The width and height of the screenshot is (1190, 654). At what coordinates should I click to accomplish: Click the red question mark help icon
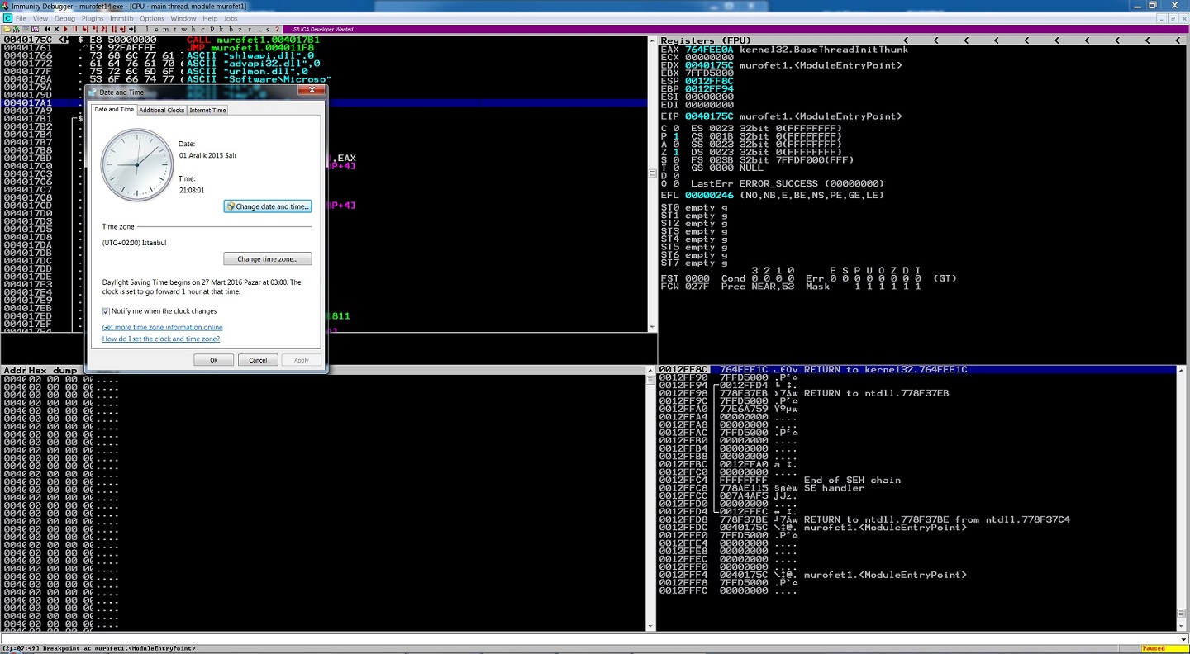click(277, 29)
